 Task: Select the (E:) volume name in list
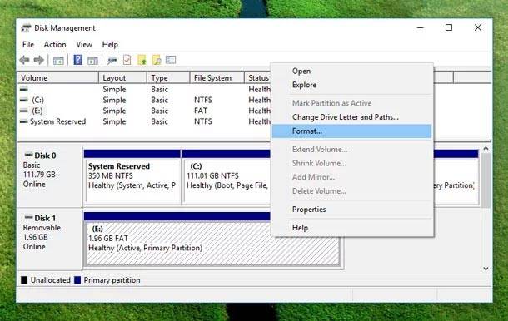click(37, 111)
